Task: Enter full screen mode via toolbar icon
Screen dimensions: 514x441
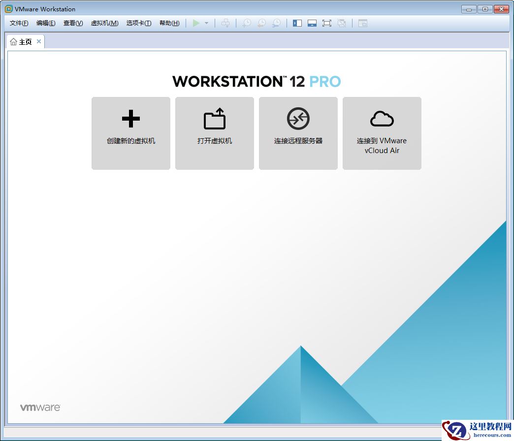Action: [327, 23]
